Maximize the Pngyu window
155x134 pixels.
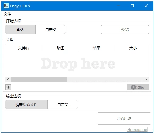point(132,6)
